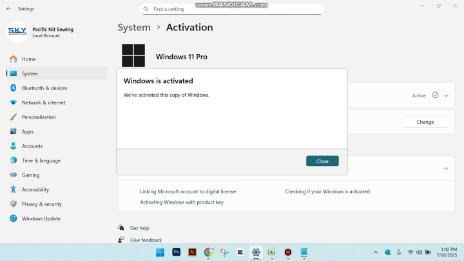Click the search magnifier icon
Image resolution: width=464 pixels, height=261 pixels.
146,9
